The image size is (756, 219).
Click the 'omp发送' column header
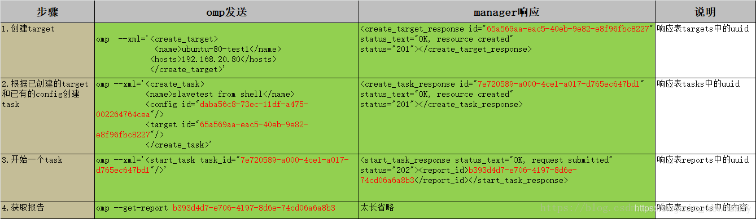tap(226, 12)
